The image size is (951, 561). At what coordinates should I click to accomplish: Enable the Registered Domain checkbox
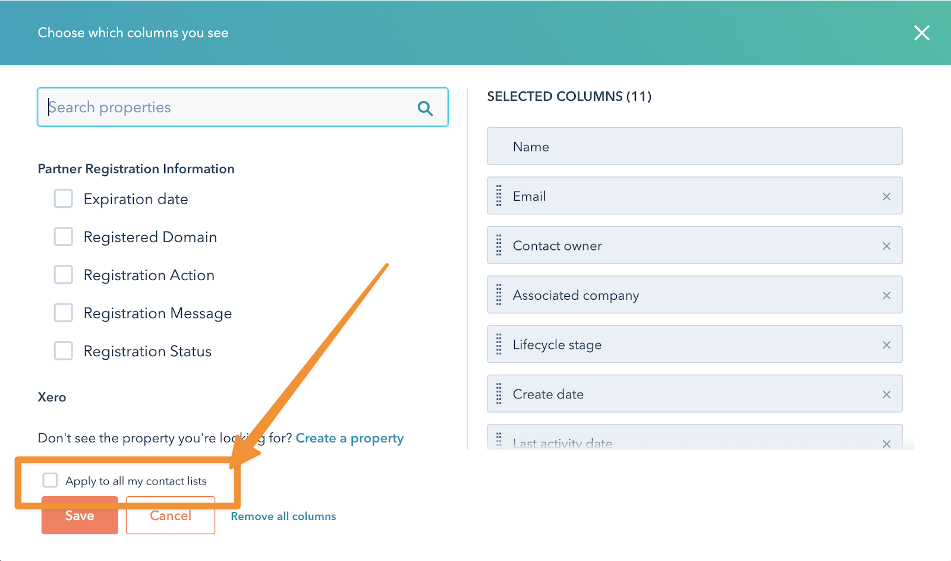[64, 237]
